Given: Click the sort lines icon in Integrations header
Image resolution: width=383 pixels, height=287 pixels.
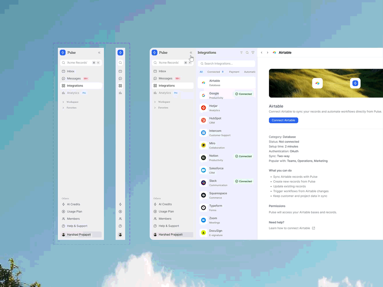Looking at the screenshot, I should click(x=241, y=52).
